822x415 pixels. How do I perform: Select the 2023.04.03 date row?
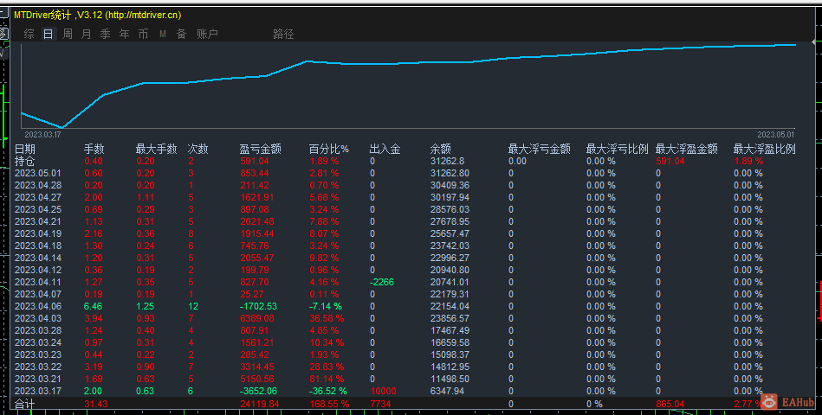tap(38, 318)
